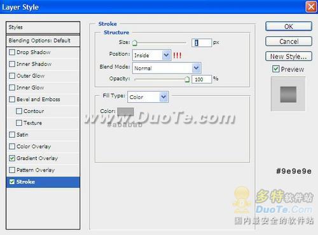Click the Cancel button
The height and width of the screenshot is (235, 318).
point(289,41)
